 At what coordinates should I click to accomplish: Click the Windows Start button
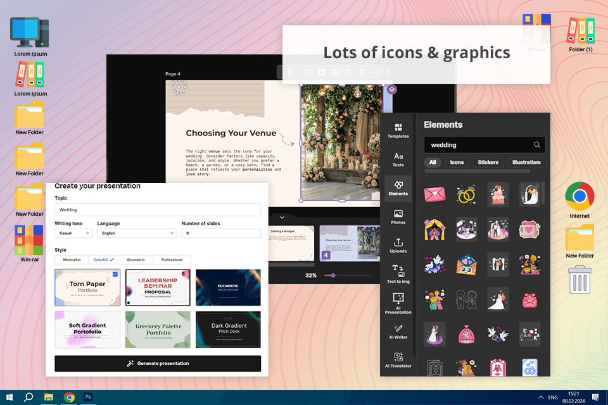(9, 397)
